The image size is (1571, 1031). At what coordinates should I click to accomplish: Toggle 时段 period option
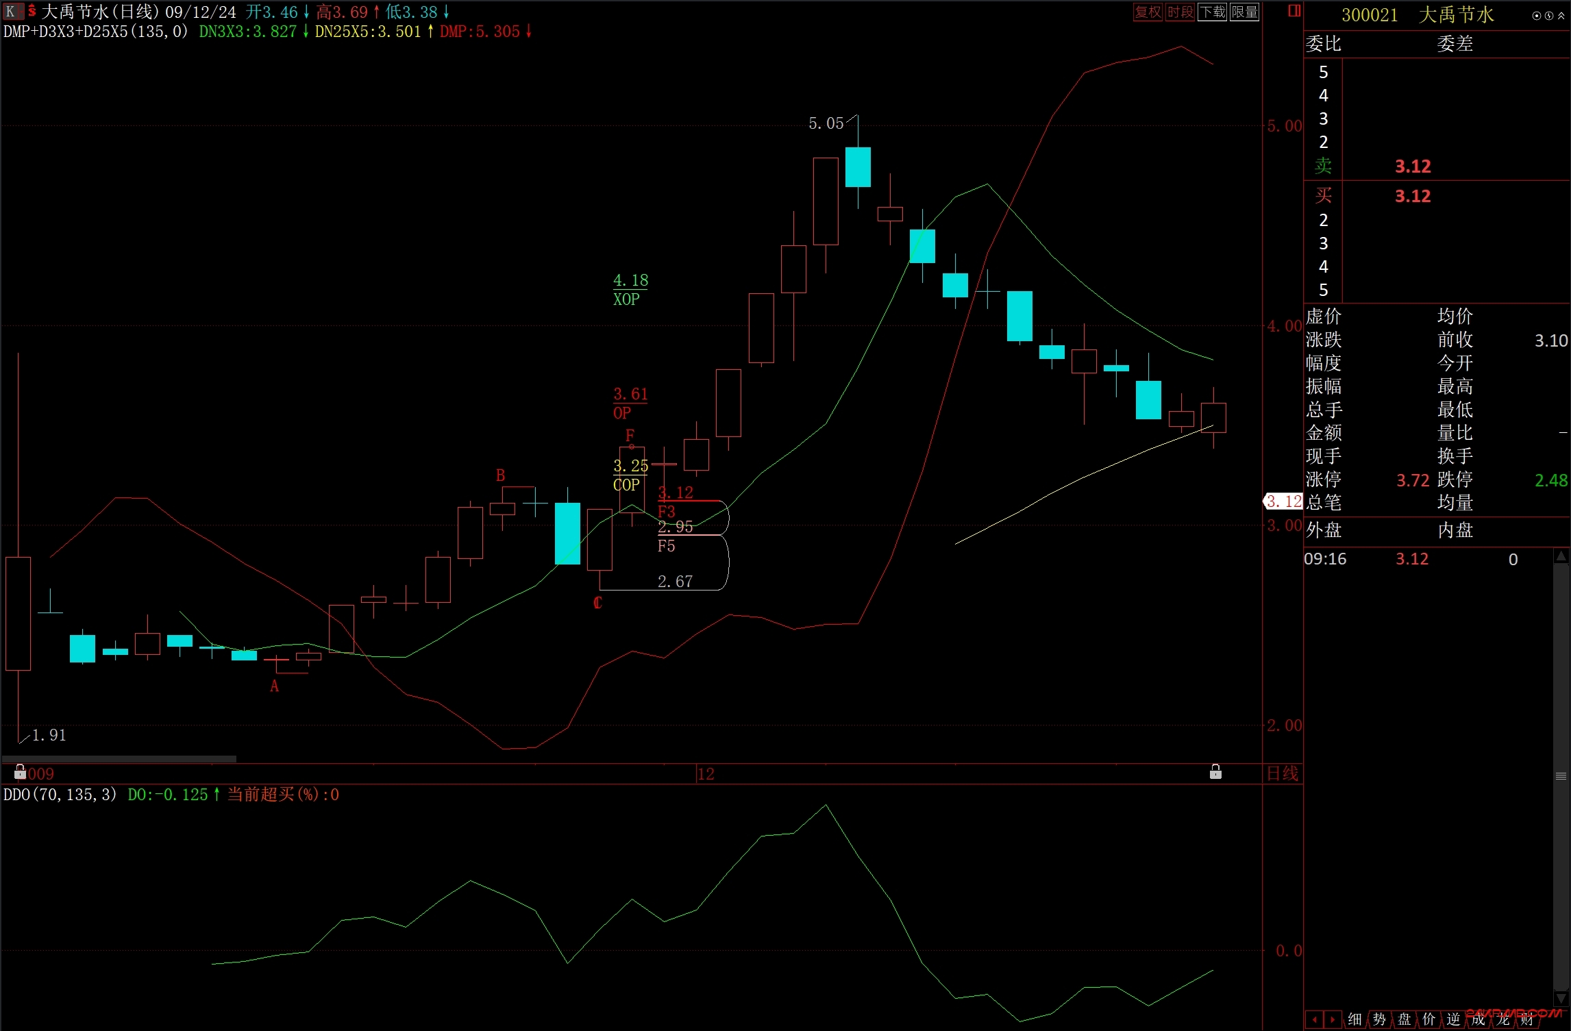point(1180,12)
